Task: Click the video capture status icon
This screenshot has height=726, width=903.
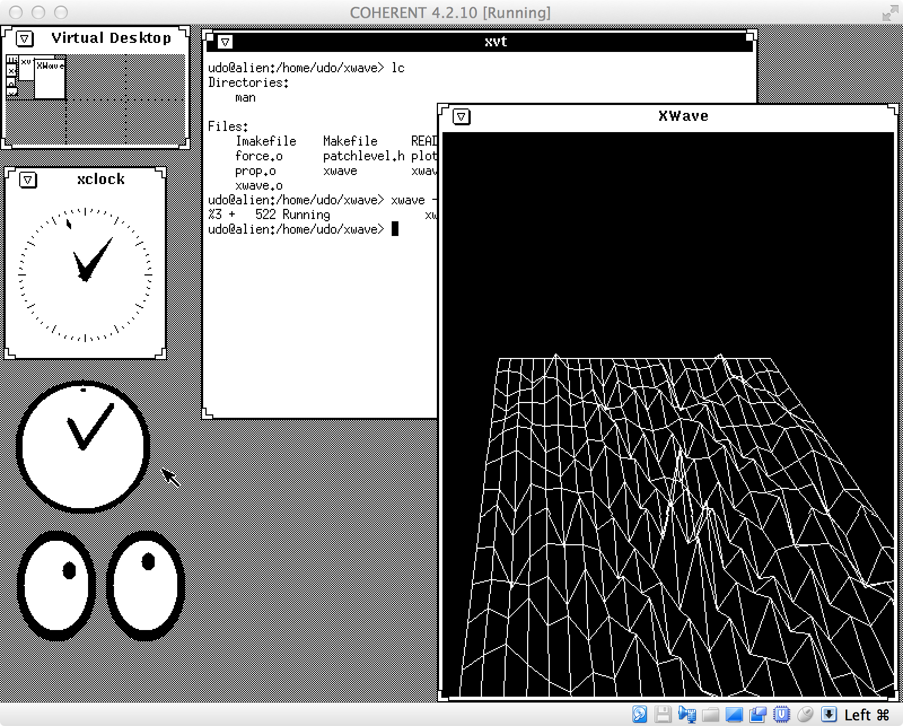Action: [757, 714]
